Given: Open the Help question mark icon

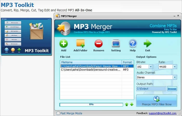Looking at the screenshot, I should 133,44.
